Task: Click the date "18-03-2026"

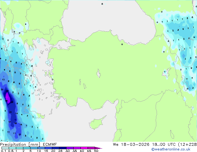Action: (x=135, y=145)
